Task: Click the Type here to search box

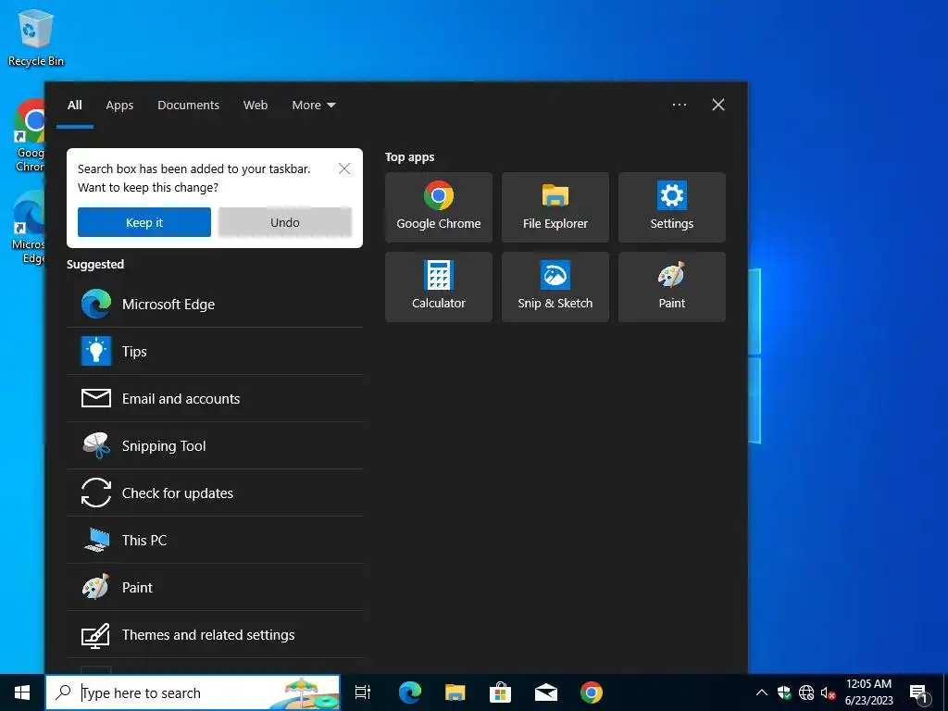Action: click(193, 692)
